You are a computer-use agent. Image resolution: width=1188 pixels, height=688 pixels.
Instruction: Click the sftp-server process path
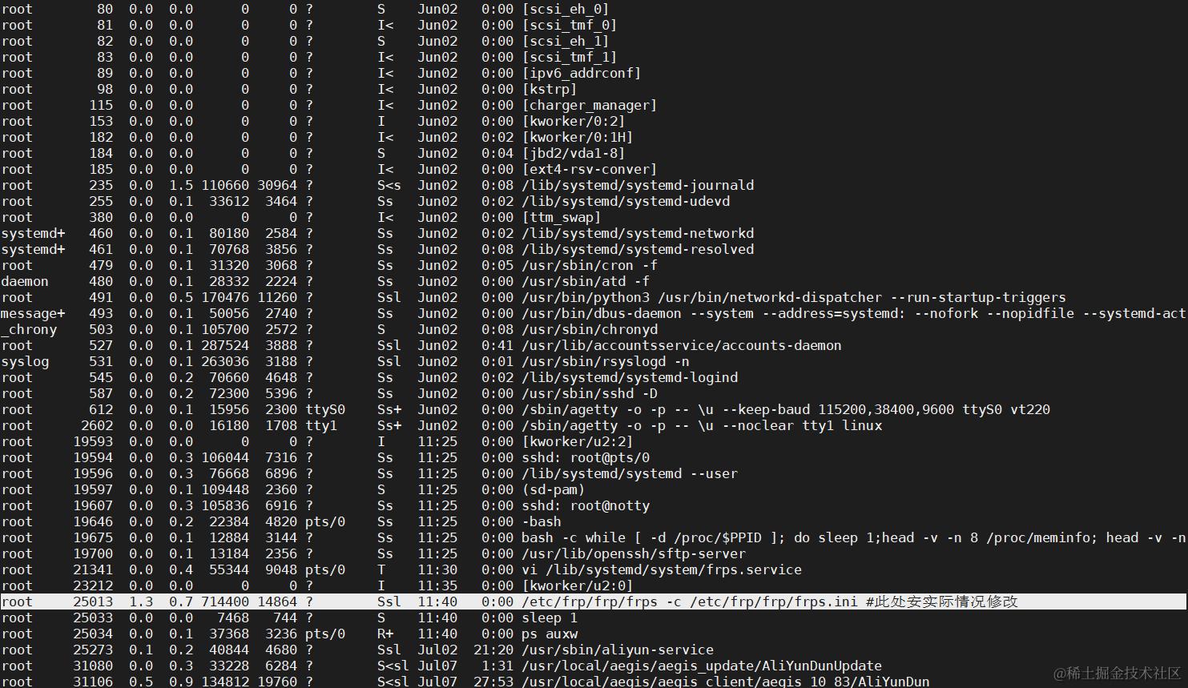tap(634, 553)
